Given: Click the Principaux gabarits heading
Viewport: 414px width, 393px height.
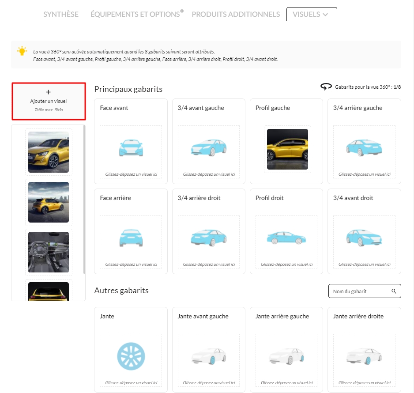Looking at the screenshot, I should point(128,89).
